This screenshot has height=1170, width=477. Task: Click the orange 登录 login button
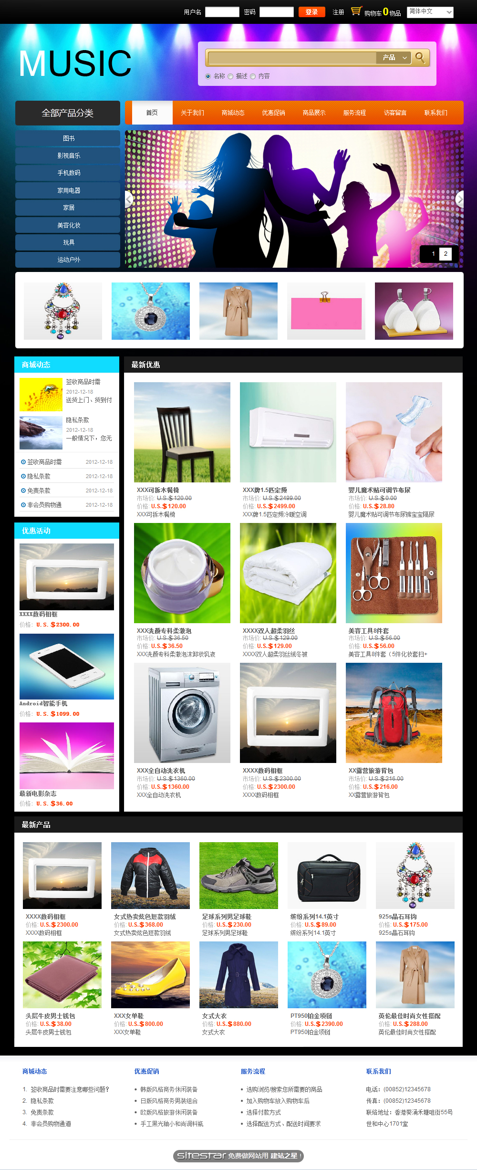point(311,12)
